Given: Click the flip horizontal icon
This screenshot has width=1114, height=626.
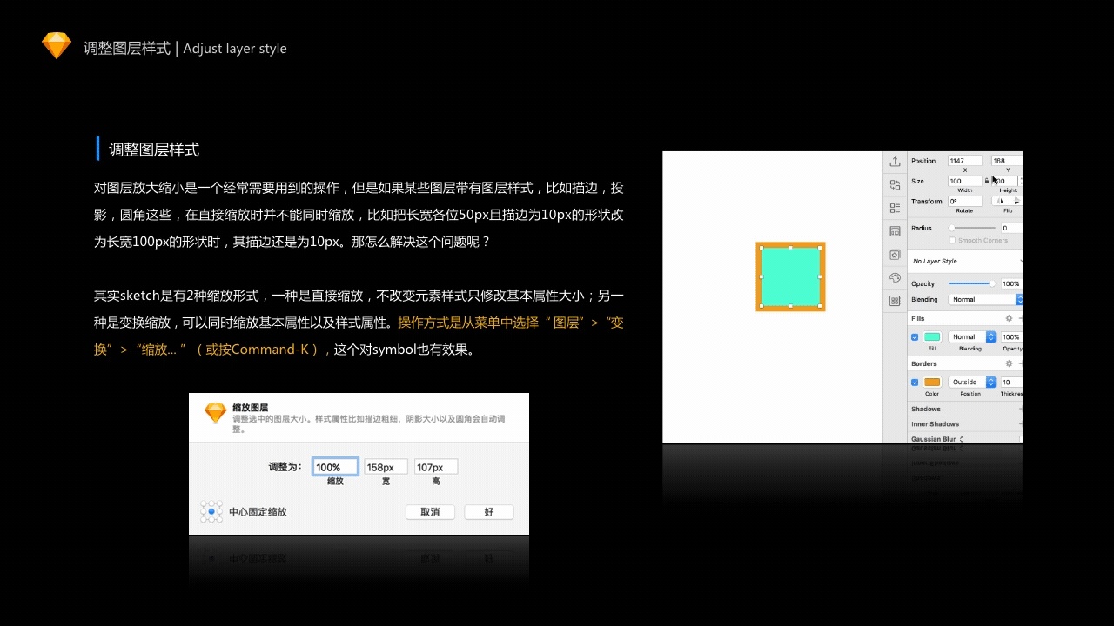Looking at the screenshot, I should (1000, 201).
